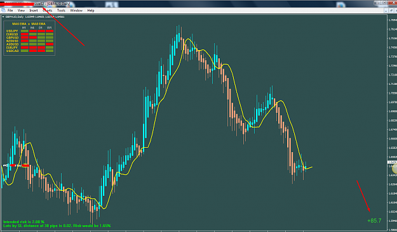This screenshot has width=397, height=232.
Task: Click the H1 column header in dashboard
Action: coord(24,27)
